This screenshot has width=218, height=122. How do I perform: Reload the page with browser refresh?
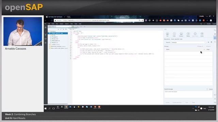tap(51, 20)
